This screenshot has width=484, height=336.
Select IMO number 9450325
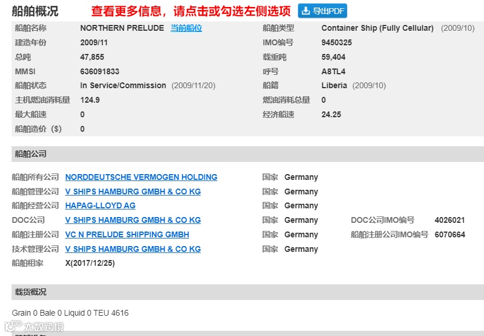point(336,43)
